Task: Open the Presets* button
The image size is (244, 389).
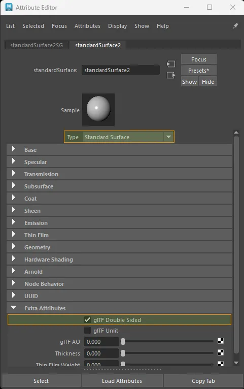Action: pyautogui.click(x=199, y=71)
